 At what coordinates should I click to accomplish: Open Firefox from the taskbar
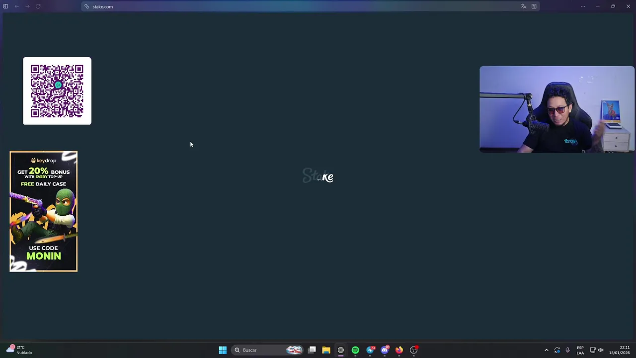pyautogui.click(x=399, y=350)
